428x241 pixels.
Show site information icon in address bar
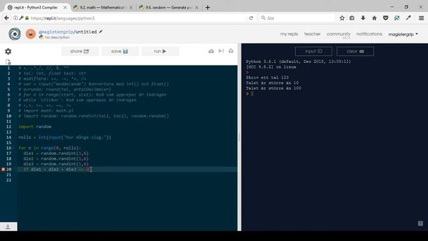pos(15,18)
